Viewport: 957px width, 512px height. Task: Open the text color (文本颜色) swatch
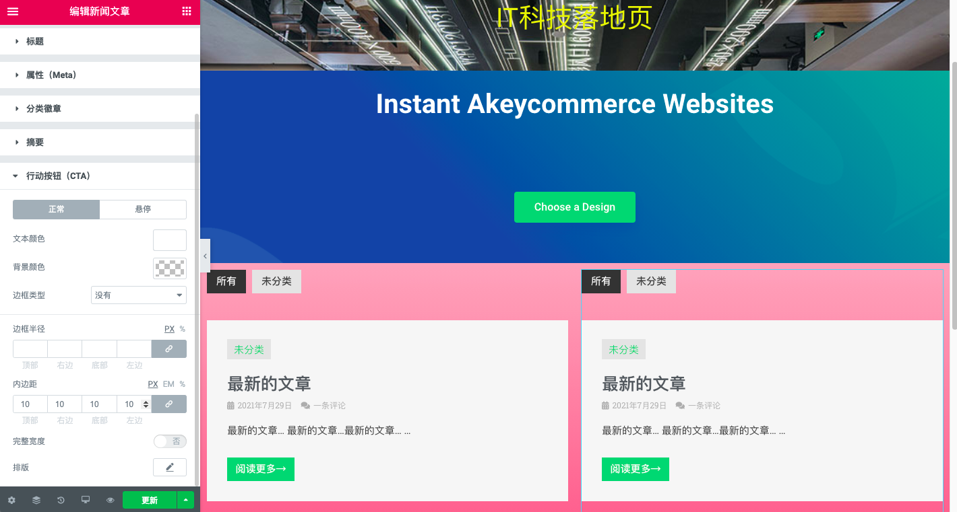170,240
